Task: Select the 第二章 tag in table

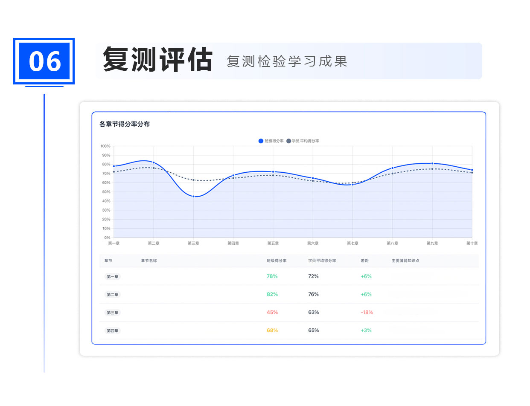Action: [x=113, y=295]
